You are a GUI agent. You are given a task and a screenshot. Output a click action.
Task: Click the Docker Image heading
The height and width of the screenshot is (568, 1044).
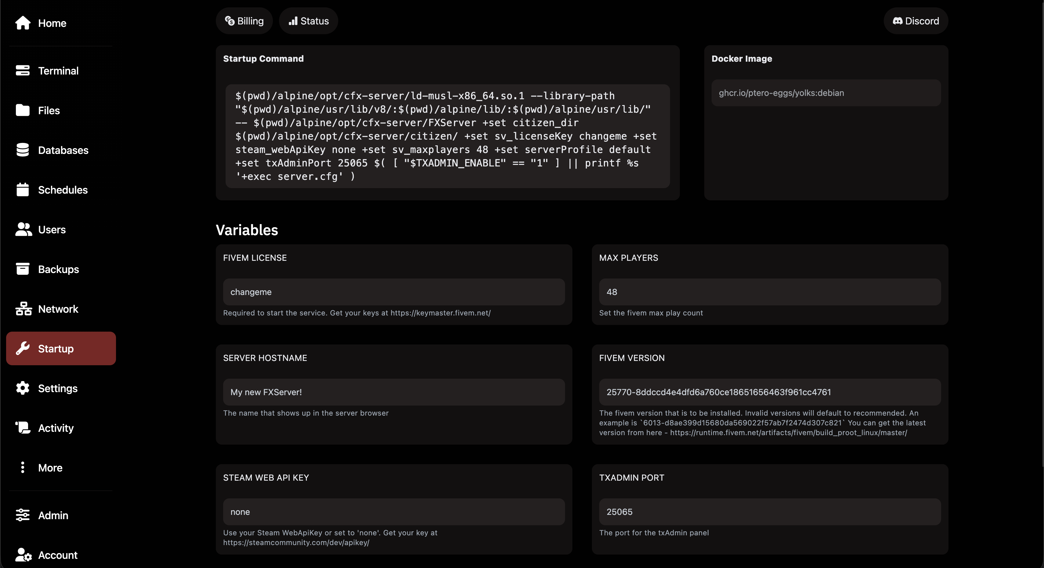click(x=742, y=59)
